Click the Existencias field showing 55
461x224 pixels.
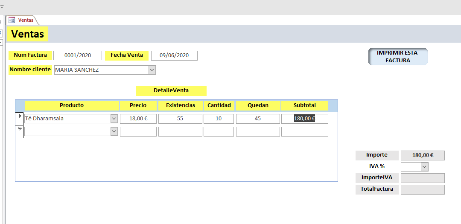pos(180,119)
